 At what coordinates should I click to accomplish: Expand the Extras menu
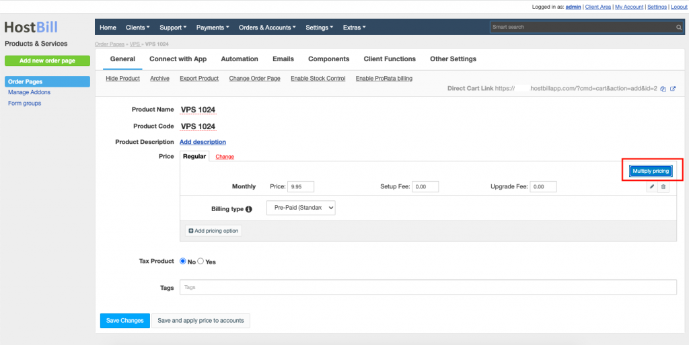click(354, 27)
